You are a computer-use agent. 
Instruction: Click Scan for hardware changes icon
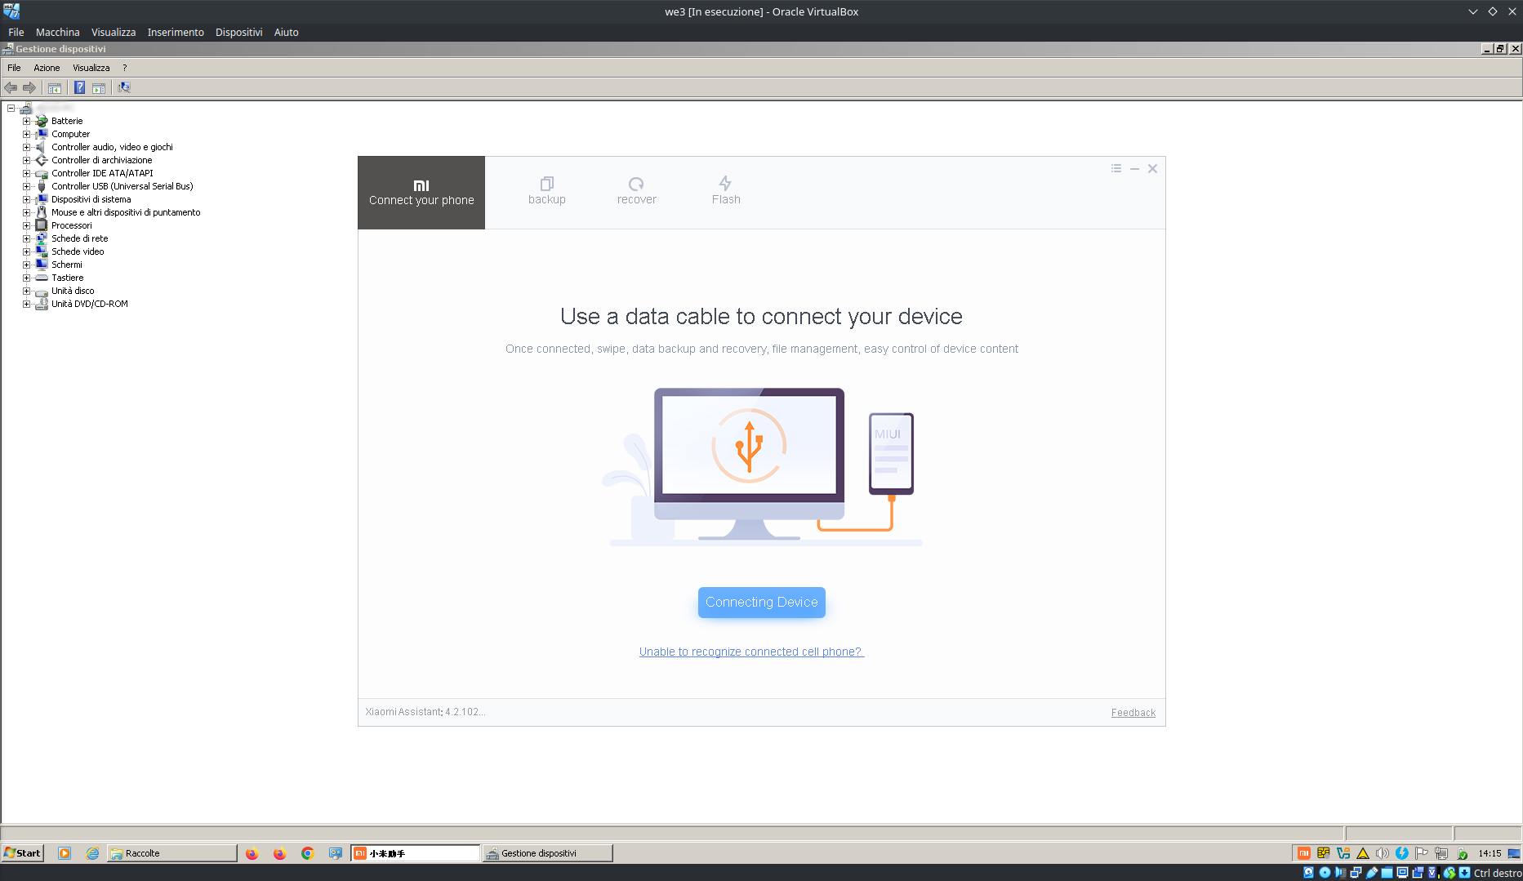click(124, 87)
